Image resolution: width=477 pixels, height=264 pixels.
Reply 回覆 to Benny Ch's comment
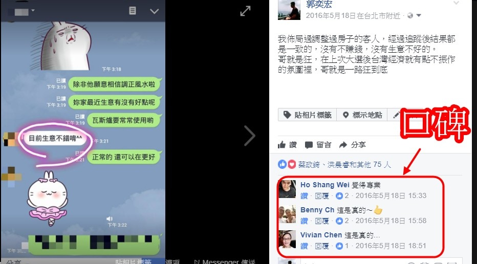[322, 221]
